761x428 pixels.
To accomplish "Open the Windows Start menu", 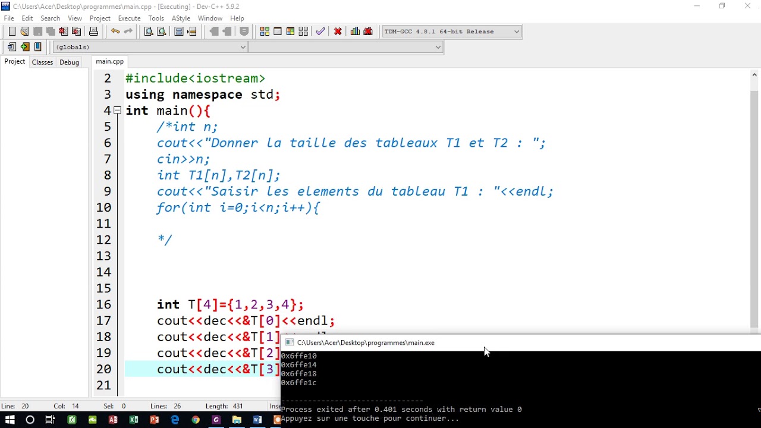I will pos(10,420).
